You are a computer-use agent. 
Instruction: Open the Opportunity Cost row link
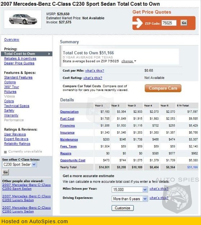(x=73, y=160)
